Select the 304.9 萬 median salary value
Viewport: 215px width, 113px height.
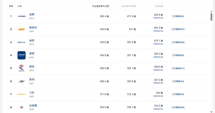click(x=104, y=55)
